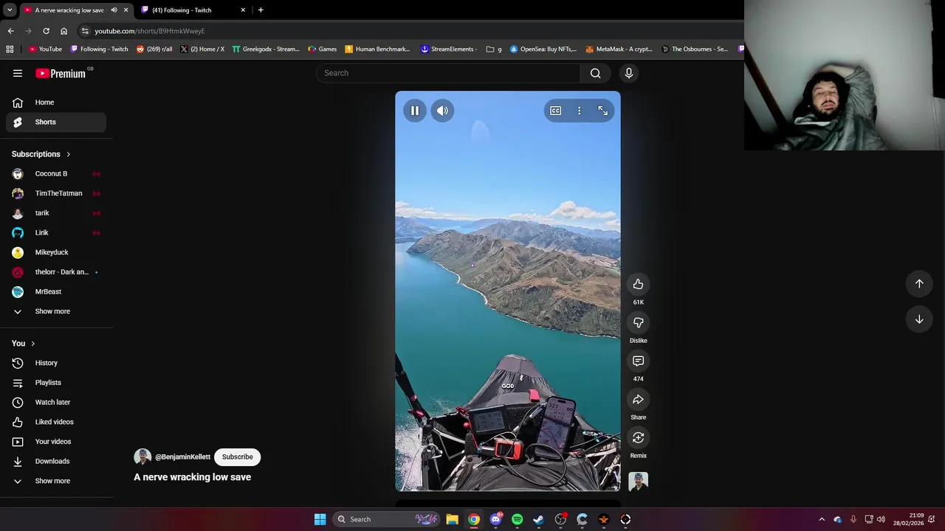The height and width of the screenshot is (531, 945).
Task: Like the Short with 61K likes
Action: (639, 284)
